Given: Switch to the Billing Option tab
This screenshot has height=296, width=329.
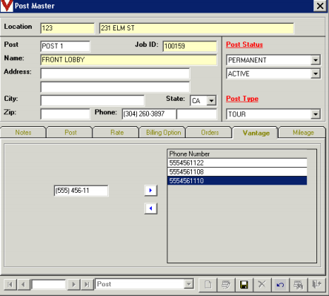Looking at the screenshot, I should click(163, 133).
